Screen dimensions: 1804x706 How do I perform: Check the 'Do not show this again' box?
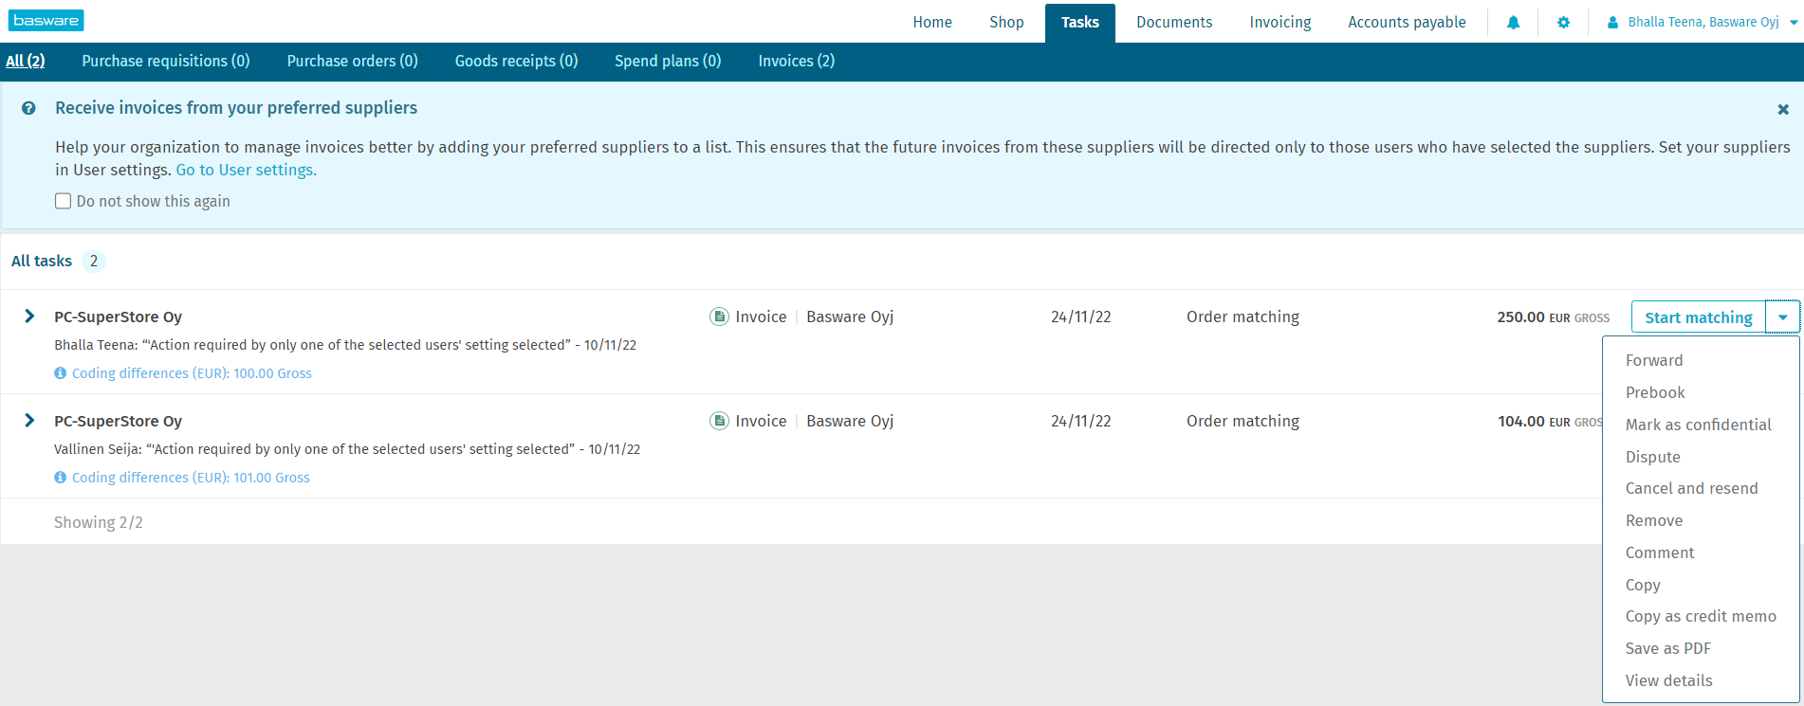(64, 201)
